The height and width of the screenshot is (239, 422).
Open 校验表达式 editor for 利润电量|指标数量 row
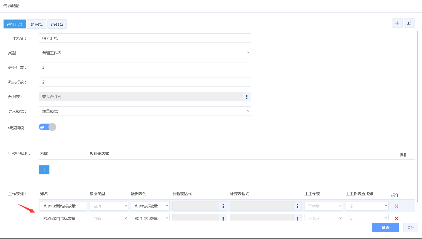tap(223, 206)
